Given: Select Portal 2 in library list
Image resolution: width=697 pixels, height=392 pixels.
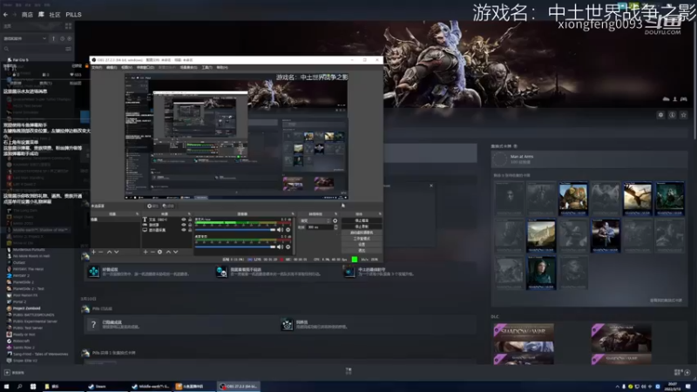Looking at the screenshot, I should click(19, 301).
